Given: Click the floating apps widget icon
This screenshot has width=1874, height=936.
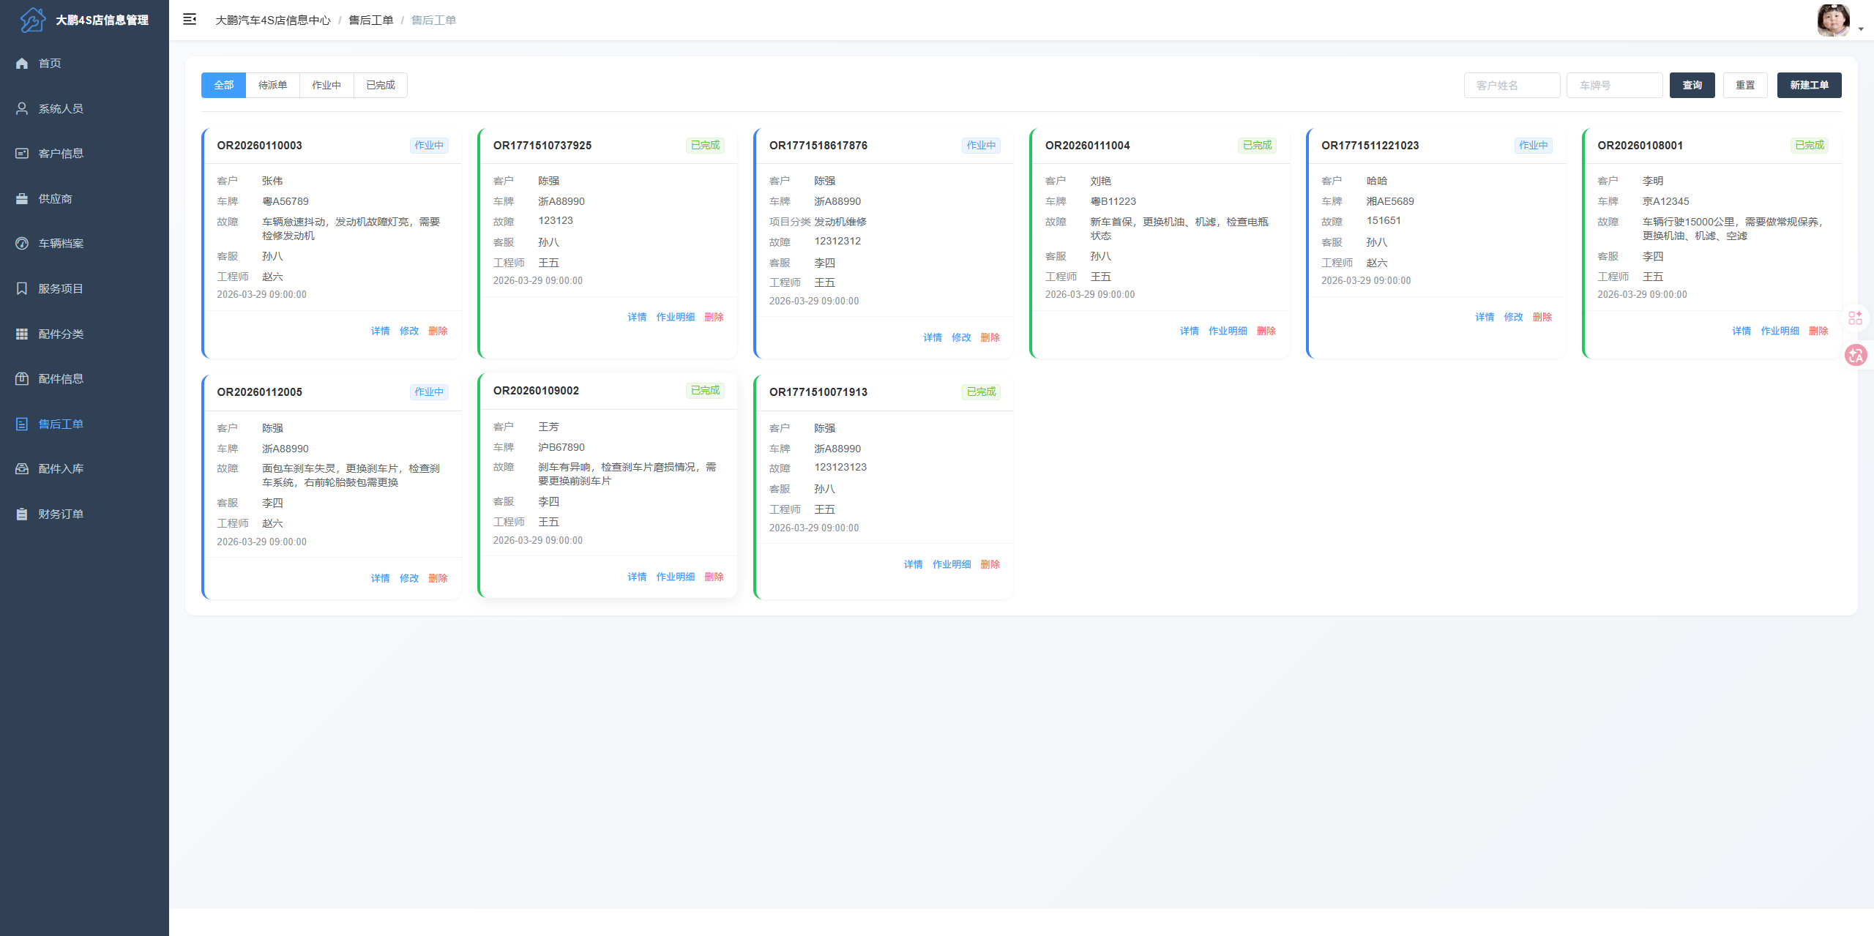Looking at the screenshot, I should click(1856, 318).
